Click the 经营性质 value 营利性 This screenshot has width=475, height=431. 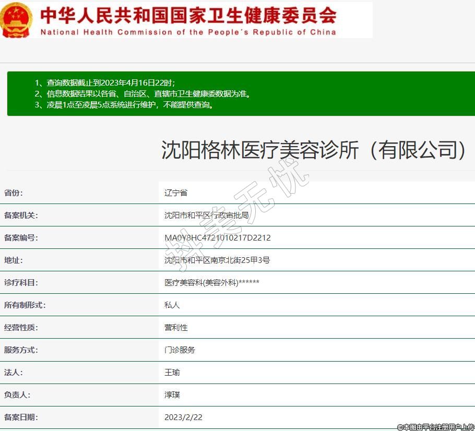point(176,327)
